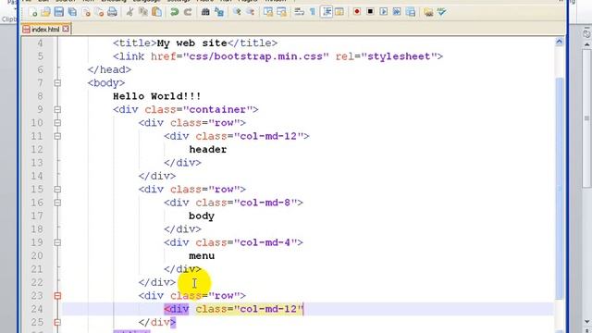Collapse the col-md-8 fold on line 16
This screenshot has height=333, width=592.
coord(57,203)
